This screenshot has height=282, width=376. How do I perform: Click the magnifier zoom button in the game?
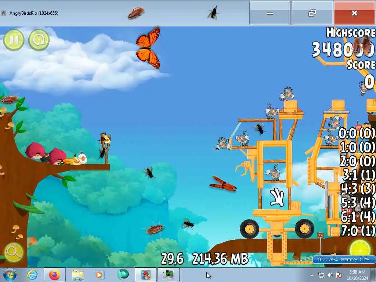[14, 253]
